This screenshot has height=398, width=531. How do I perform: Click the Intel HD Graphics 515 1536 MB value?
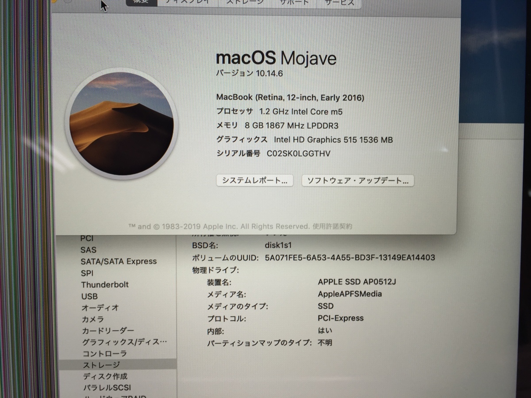(x=333, y=140)
